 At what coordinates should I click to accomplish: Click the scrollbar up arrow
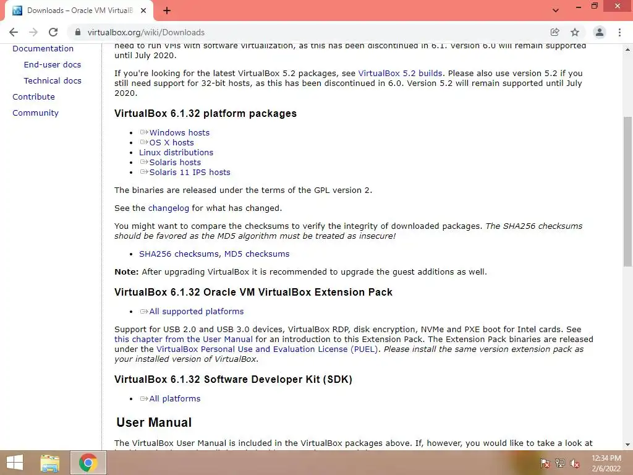(x=627, y=49)
